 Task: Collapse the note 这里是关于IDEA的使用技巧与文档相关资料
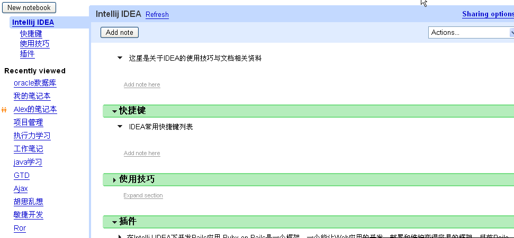pos(120,58)
